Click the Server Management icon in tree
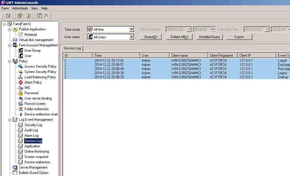This screenshot has width=290, height=176. (x=15, y=167)
